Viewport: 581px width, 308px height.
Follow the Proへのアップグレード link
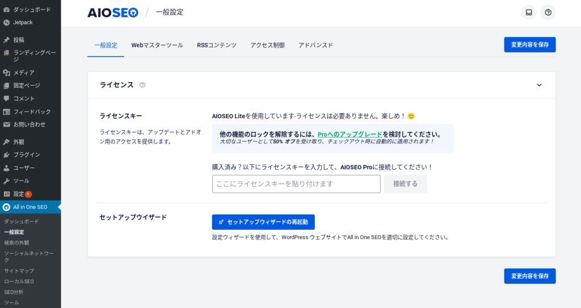pyautogui.click(x=350, y=135)
